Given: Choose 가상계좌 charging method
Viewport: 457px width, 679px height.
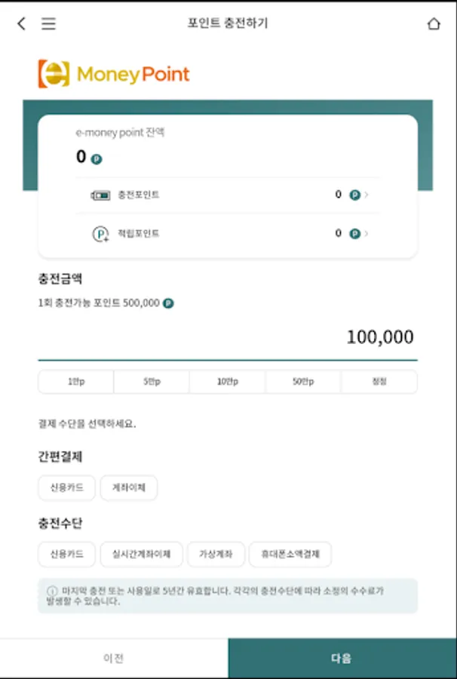Looking at the screenshot, I should coord(216,555).
